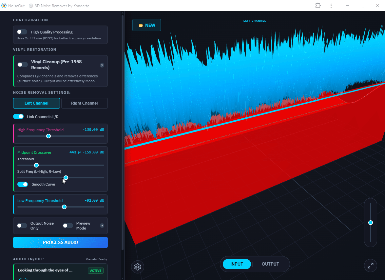Image resolution: width=385 pixels, height=280 pixels.
Task: Click the Visuals Ready status text
Action: [97, 259]
